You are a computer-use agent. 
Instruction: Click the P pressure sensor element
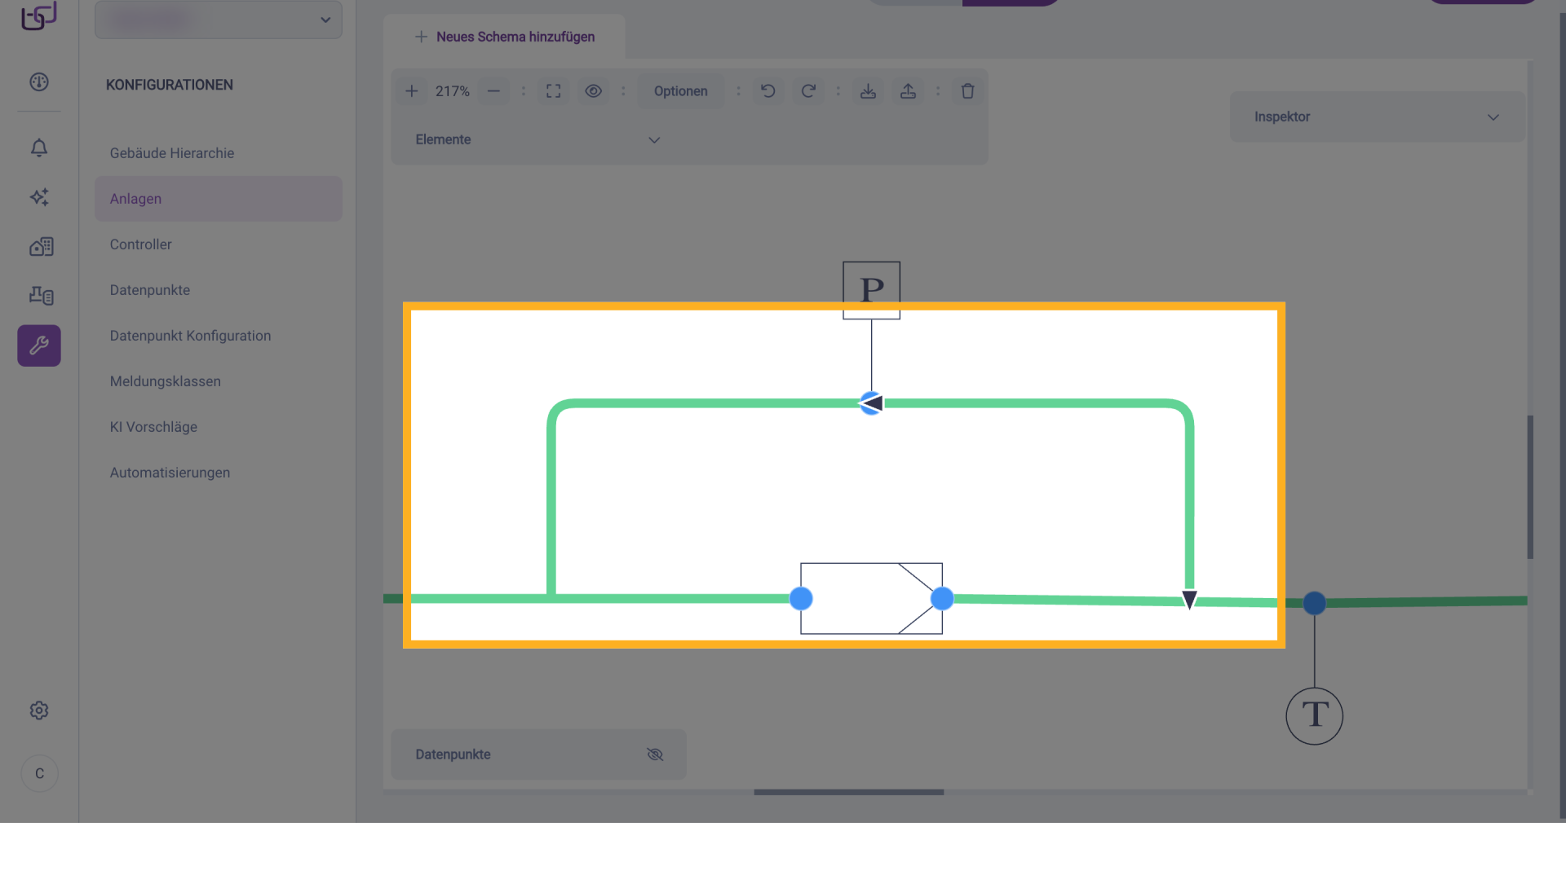tap(871, 289)
